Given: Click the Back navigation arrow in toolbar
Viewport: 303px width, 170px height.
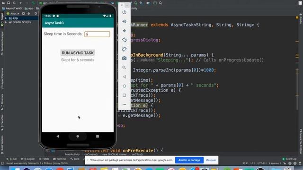Looking at the screenshot, I should (21, 3).
